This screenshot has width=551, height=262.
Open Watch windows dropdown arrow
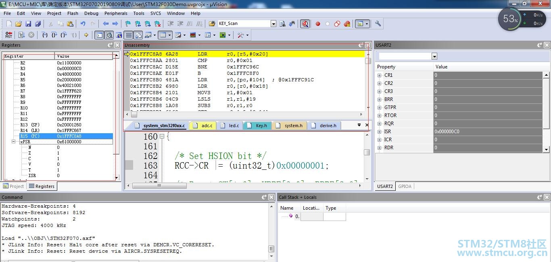click(154, 35)
